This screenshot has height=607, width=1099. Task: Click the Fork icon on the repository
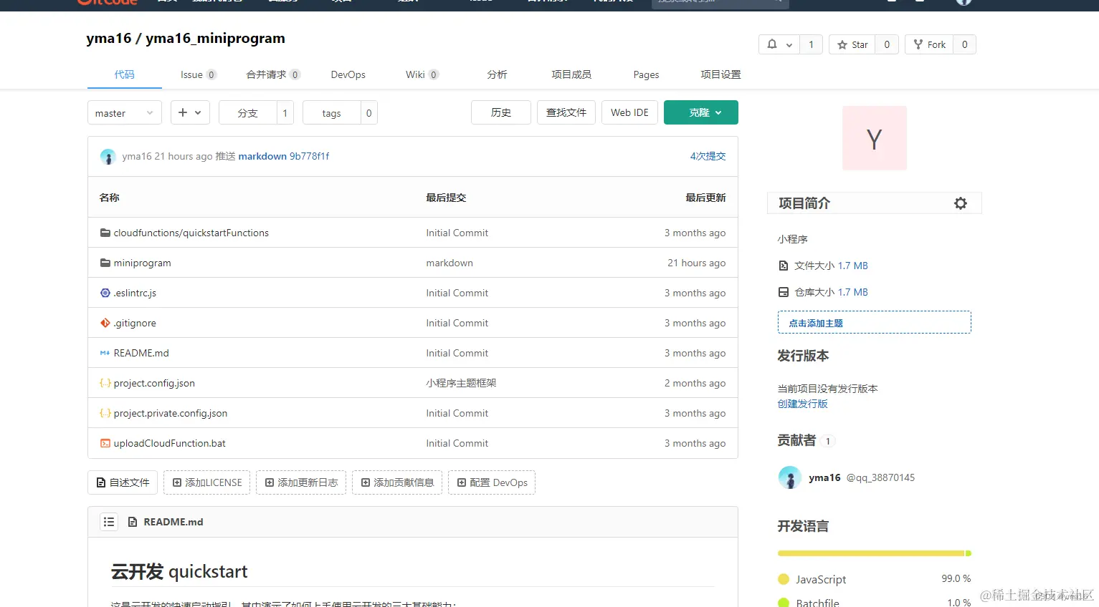(x=920, y=44)
